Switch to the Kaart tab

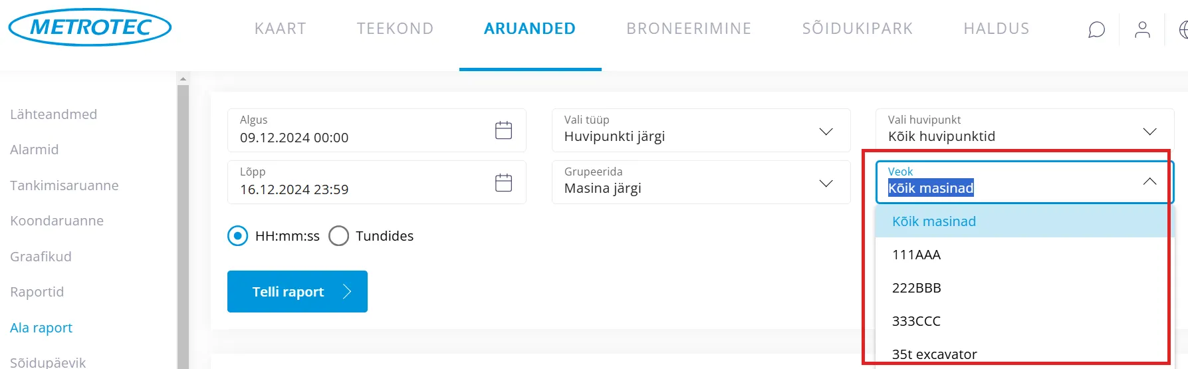pyautogui.click(x=280, y=29)
